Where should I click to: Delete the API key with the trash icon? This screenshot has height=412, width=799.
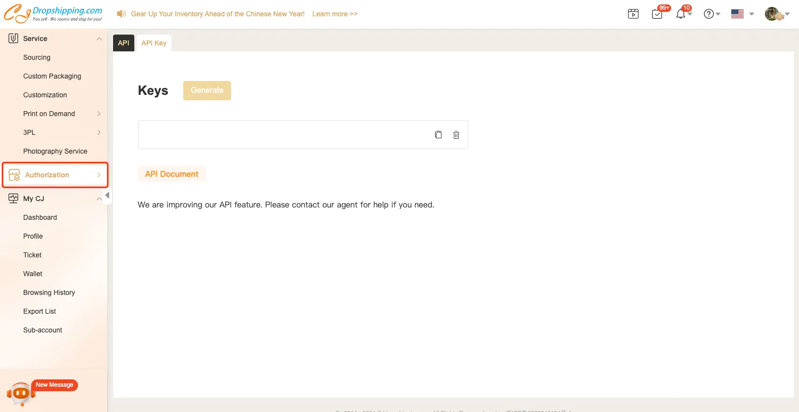[x=456, y=135]
